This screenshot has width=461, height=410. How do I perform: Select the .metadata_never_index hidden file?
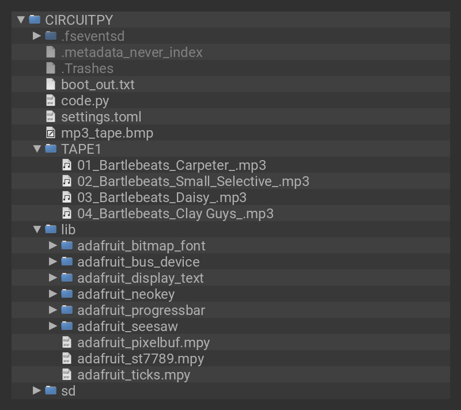coord(131,52)
